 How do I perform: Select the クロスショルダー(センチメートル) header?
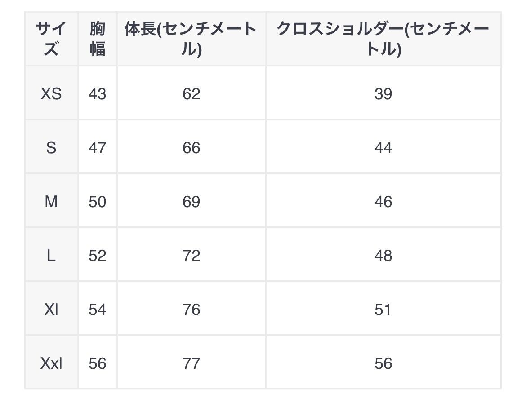pos(383,39)
